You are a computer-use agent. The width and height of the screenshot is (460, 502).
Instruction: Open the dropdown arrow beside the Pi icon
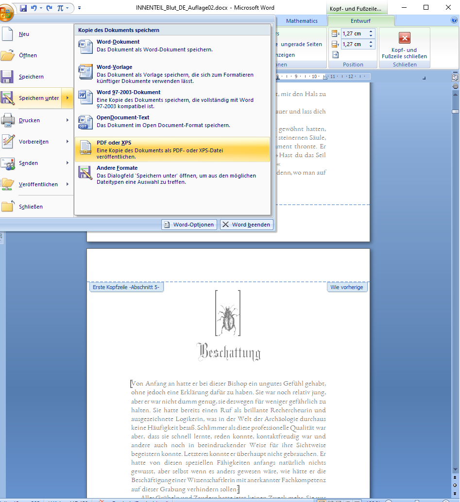(x=68, y=8)
